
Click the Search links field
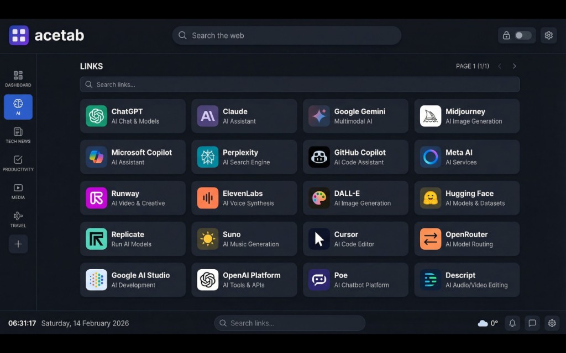(299, 84)
